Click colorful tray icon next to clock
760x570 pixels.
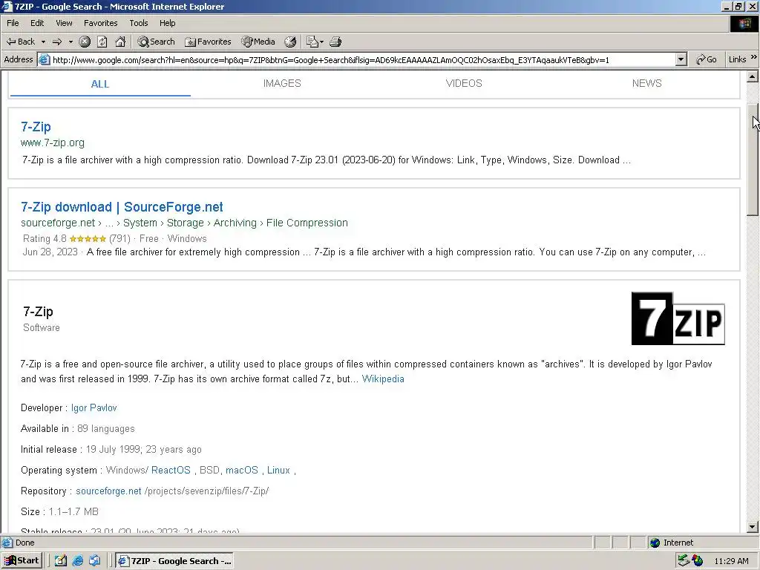[698, 561]
